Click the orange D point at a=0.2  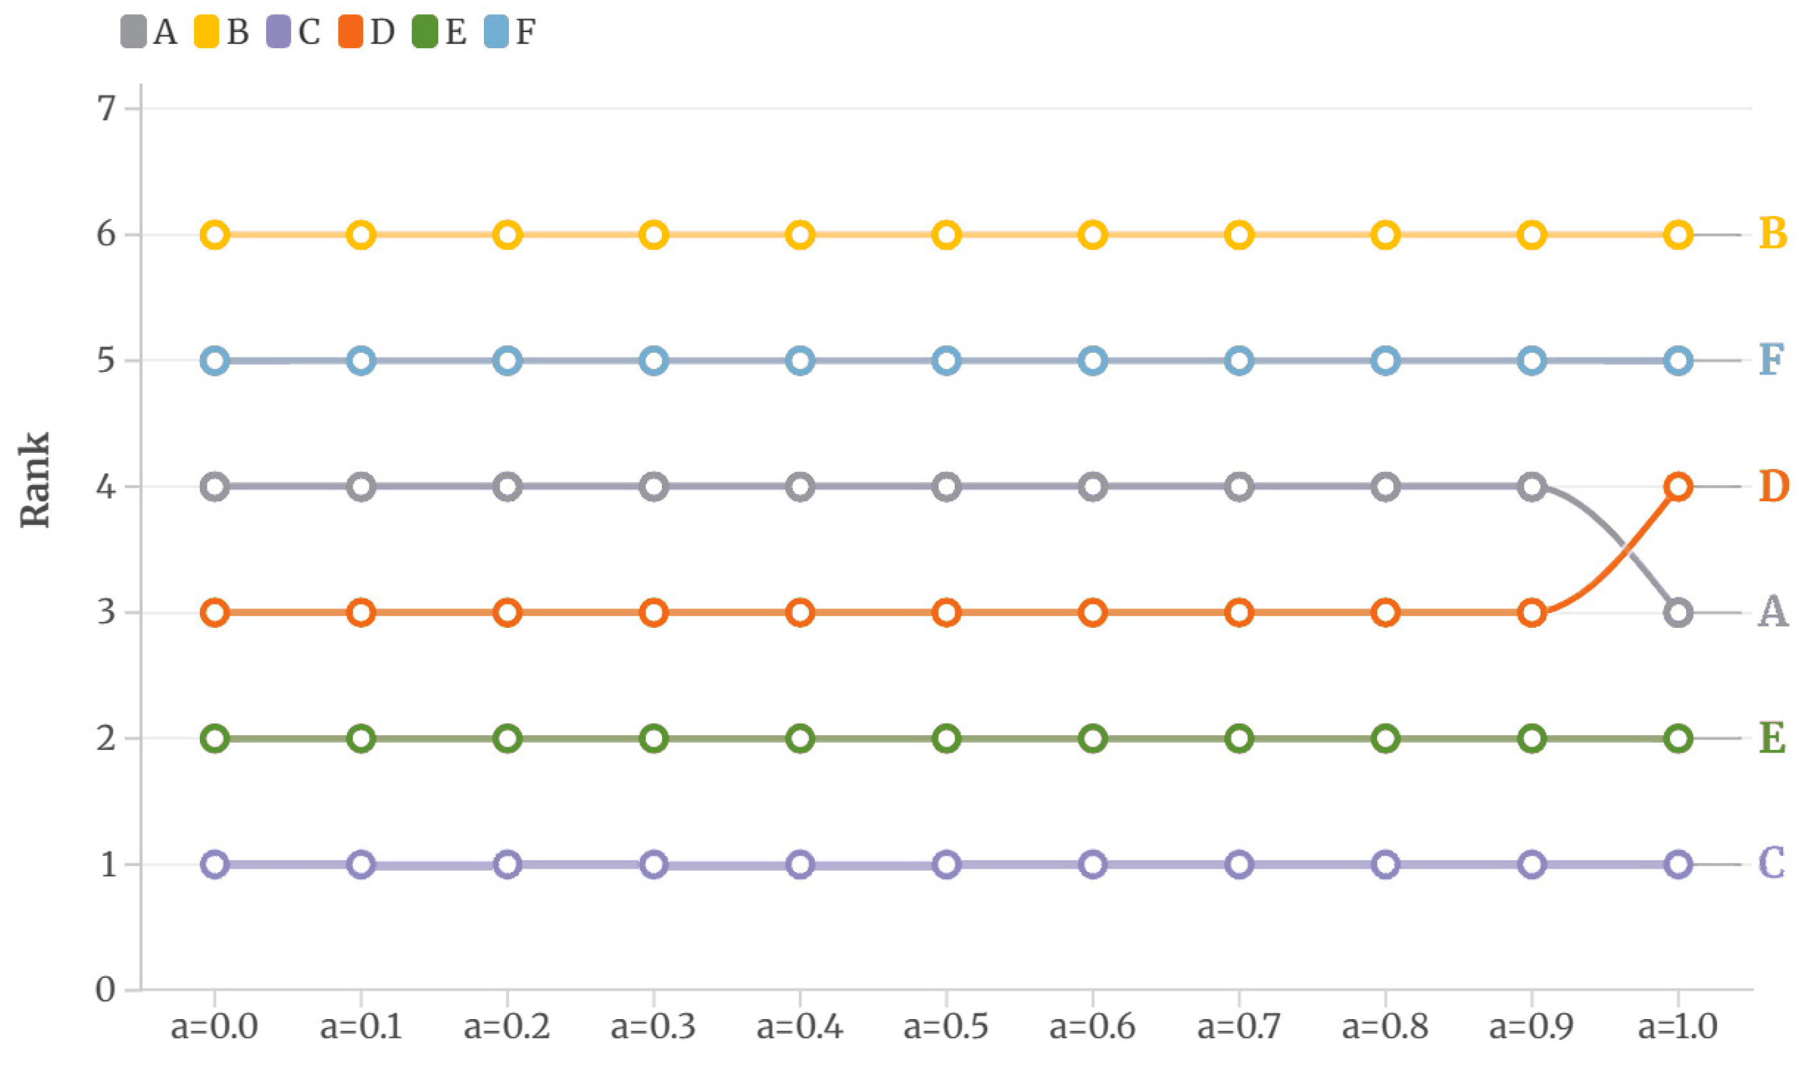click(507, 612)
